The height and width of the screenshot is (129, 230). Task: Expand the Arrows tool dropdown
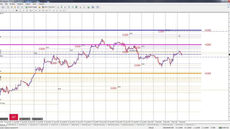point(32,10)
